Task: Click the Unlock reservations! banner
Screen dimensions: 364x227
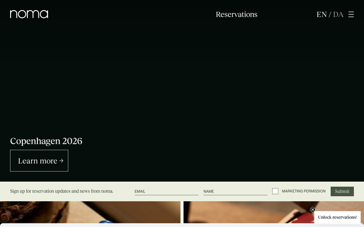Action: point(337,217)
